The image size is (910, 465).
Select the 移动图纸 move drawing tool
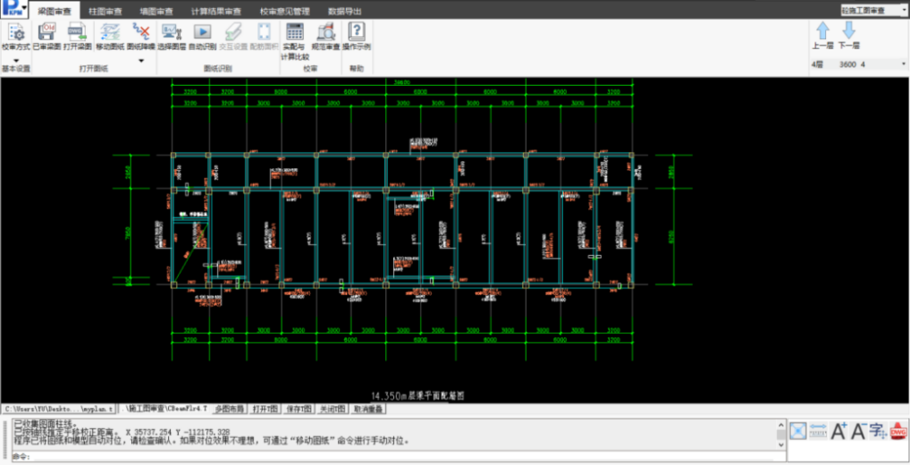pyautogui.click(x=110, y=37)
